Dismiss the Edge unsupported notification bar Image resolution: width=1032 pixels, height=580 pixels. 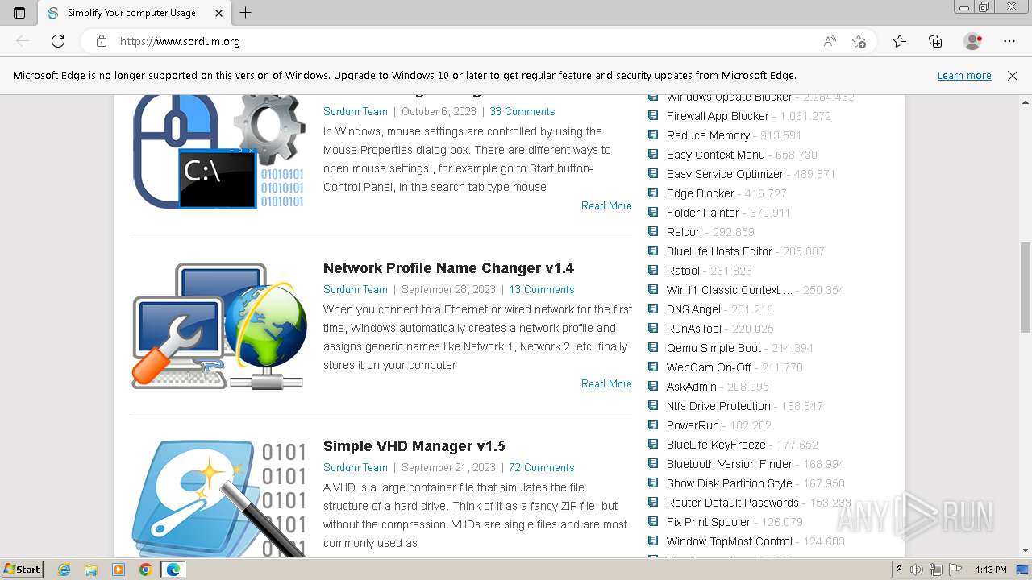[x=1013, y=76]
